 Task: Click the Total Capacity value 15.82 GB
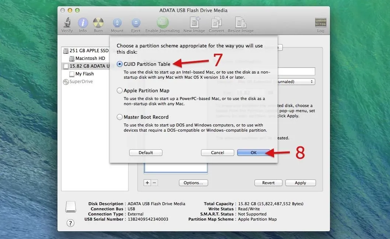click(x=271, y=204)
